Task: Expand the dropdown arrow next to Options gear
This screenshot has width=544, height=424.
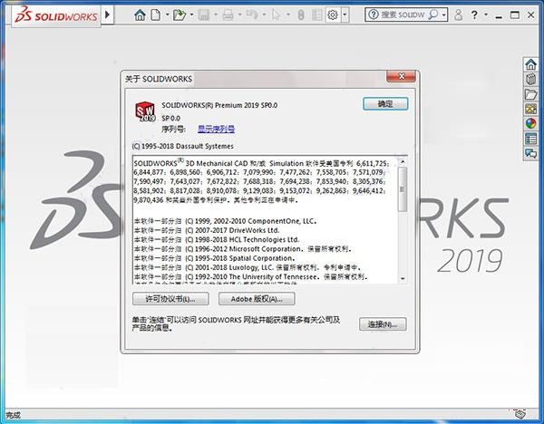Action: [x=345, y=14]
